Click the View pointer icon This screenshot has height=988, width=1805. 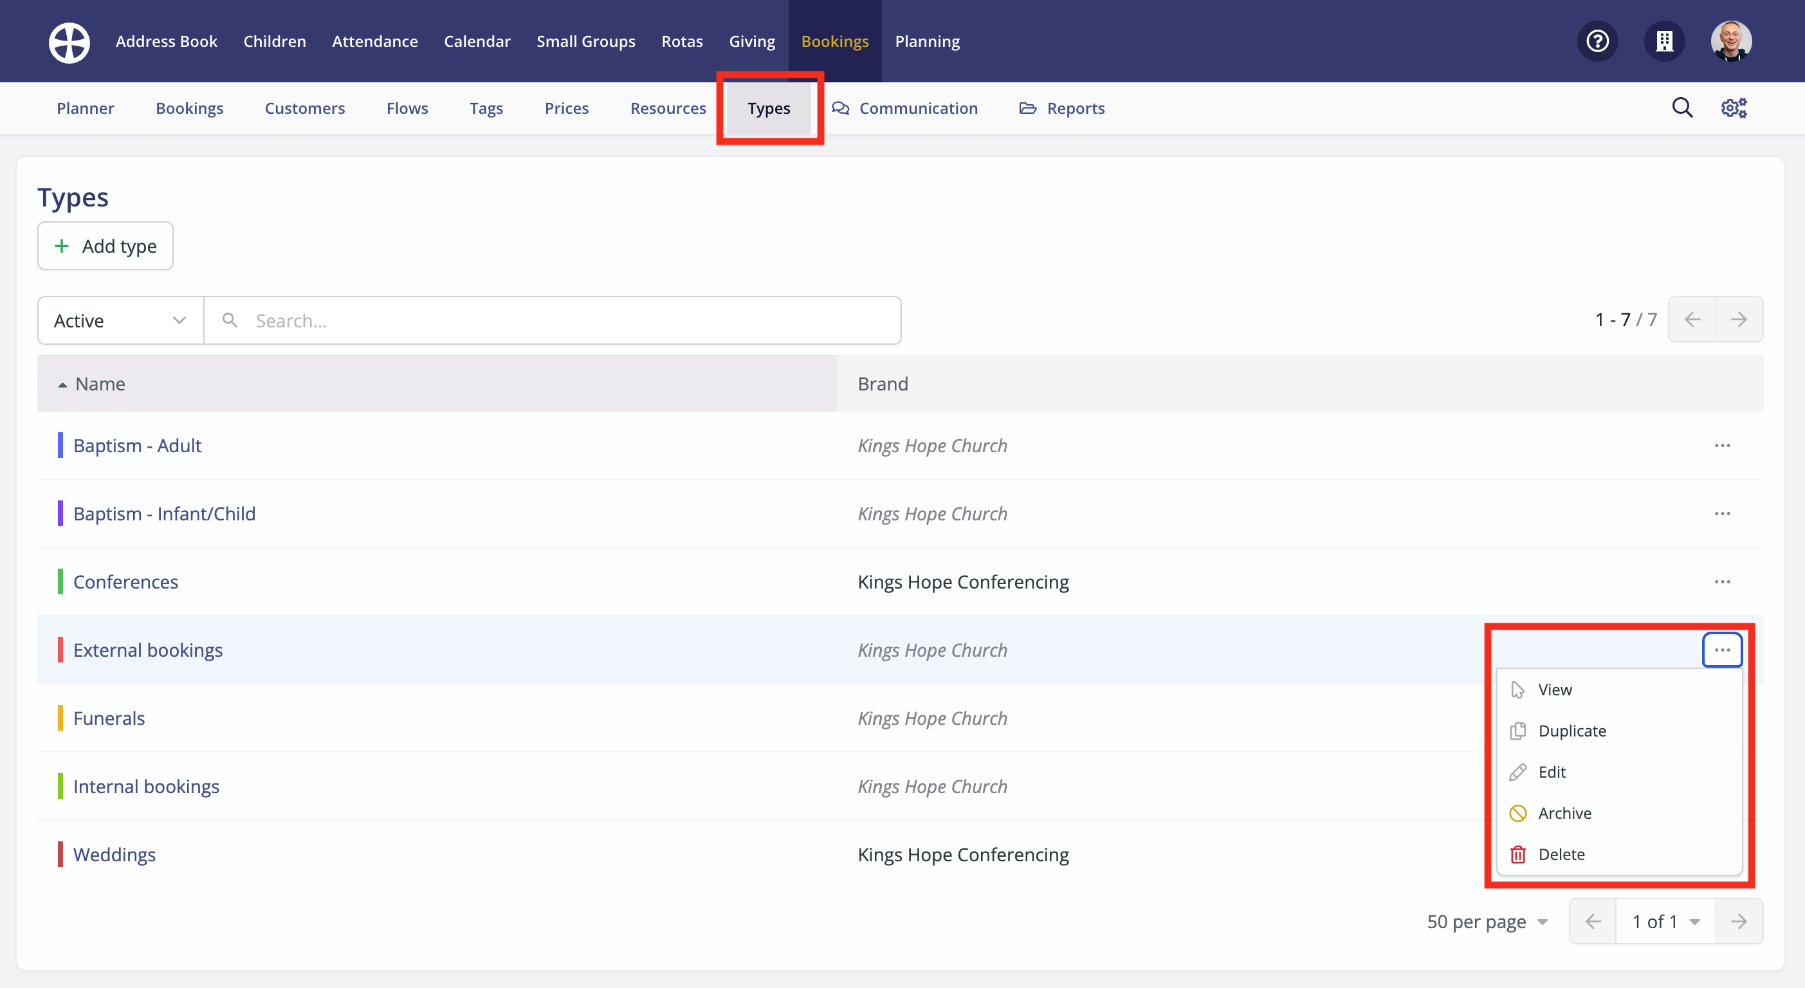point(1517,690)
